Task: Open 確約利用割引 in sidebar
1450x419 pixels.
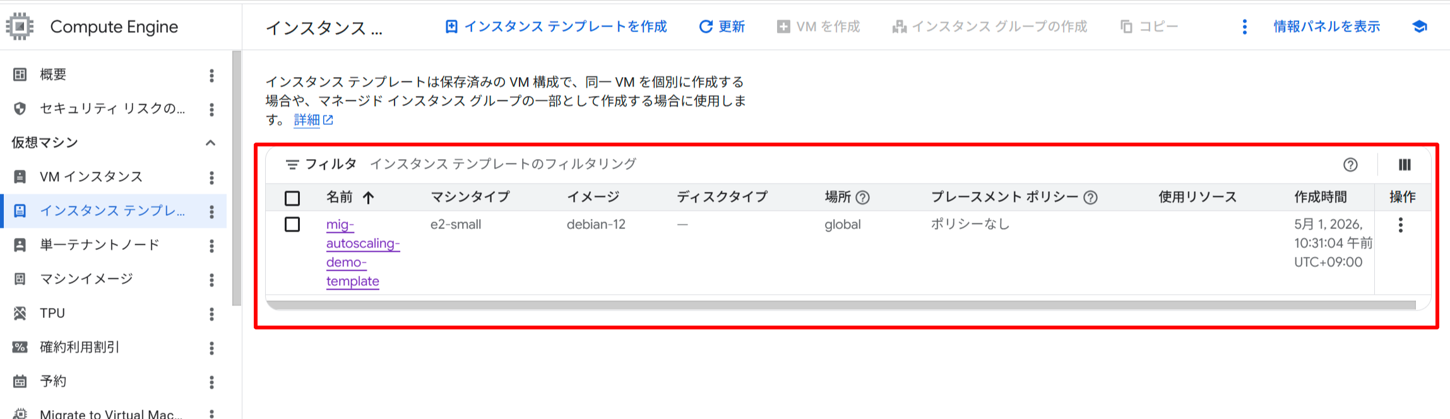Action: pos(114,347)
